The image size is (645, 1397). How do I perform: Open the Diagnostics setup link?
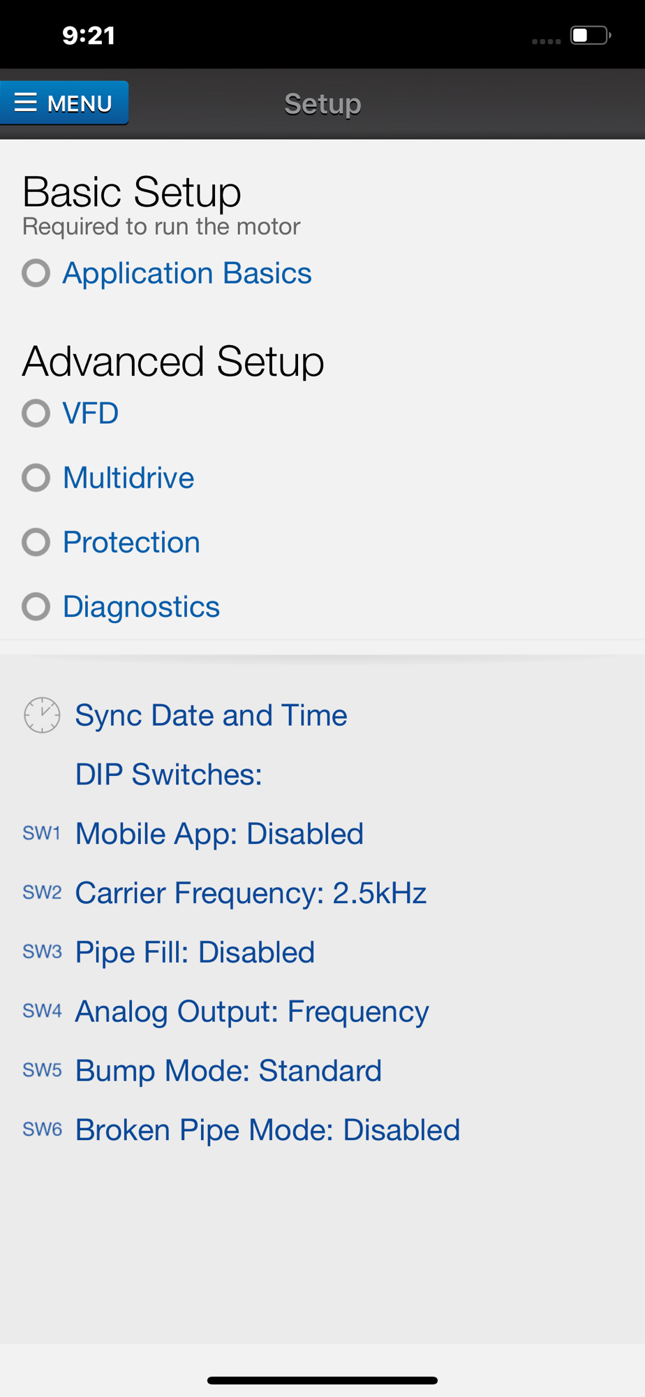point(141,606)
